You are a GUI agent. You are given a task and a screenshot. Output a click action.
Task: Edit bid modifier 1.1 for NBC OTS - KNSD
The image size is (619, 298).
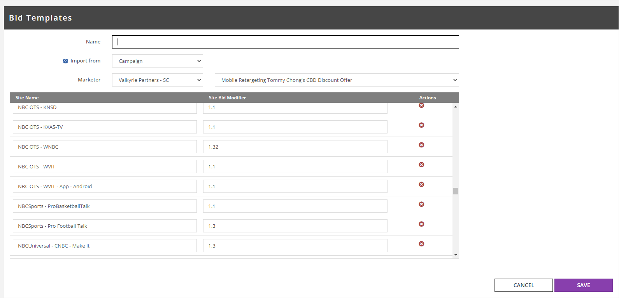pyautogui.click(x=295, y=108)
